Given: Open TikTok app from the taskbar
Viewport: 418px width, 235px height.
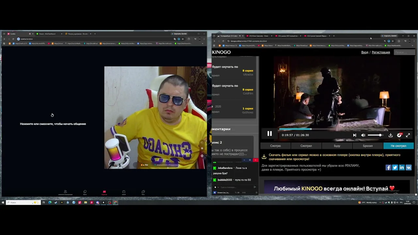Looking at the screenshot, I should (x=79, y=202).
